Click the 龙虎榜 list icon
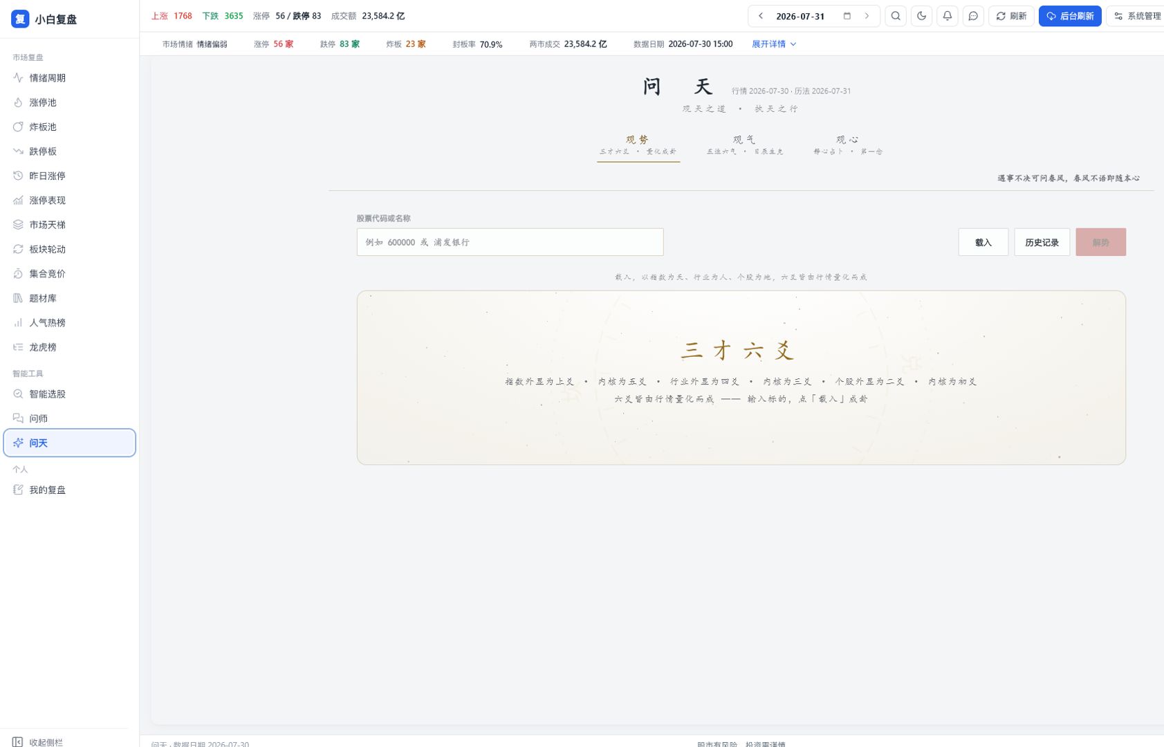The image size is (1164, 747). click(18, 347)
